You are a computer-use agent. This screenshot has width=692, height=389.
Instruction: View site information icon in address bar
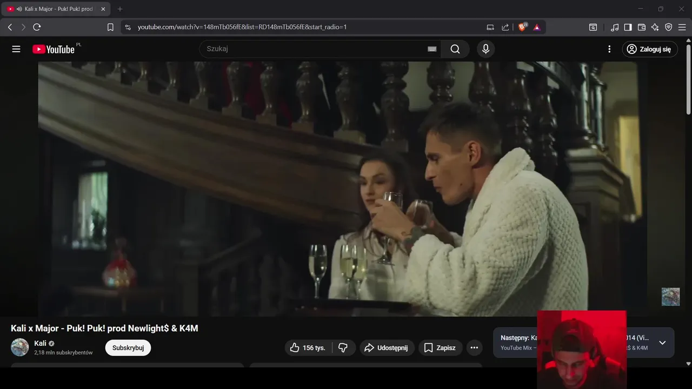128,27
